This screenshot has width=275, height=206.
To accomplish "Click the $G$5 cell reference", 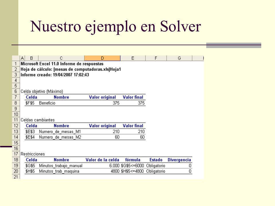I will point(30,166).
